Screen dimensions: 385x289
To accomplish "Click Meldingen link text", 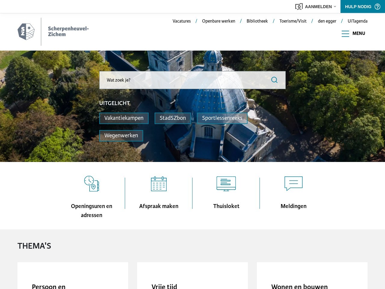I will pyautogui.click(x=294, y=206).
